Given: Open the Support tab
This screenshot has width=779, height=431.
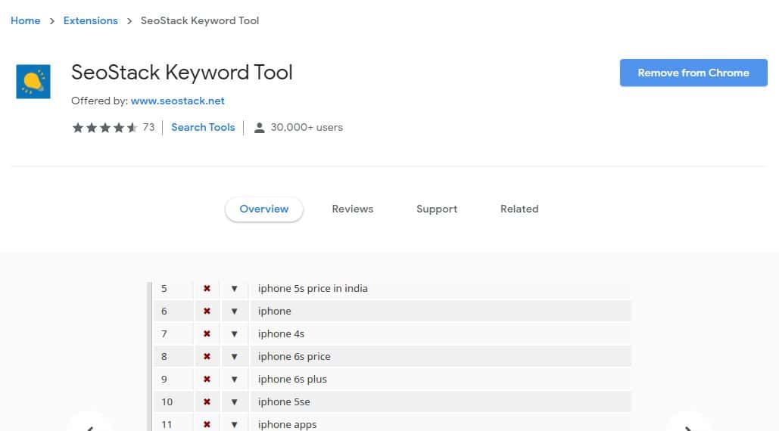Looking at the screenshot, I should (x=437, y=209).
